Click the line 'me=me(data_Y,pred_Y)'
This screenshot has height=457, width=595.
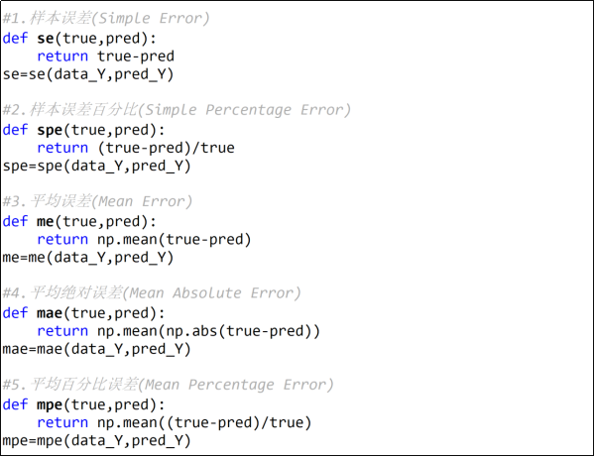click(x=88, y=258)
